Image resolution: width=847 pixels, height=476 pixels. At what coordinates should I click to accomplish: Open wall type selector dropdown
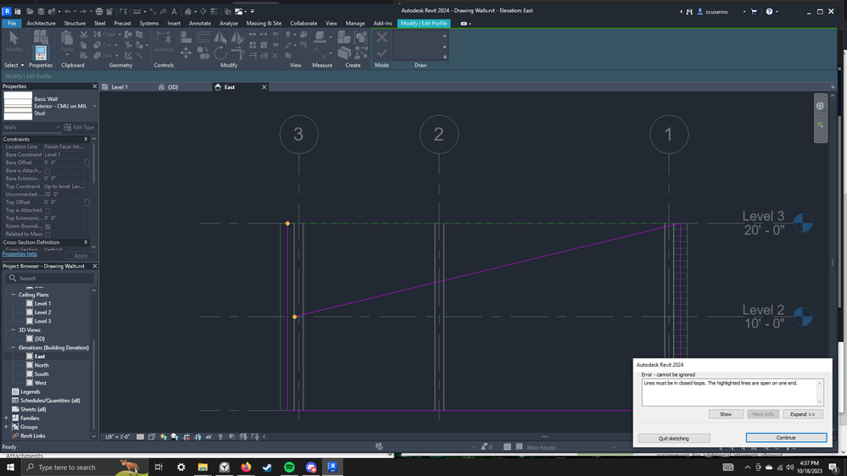[x=94, y=106]
